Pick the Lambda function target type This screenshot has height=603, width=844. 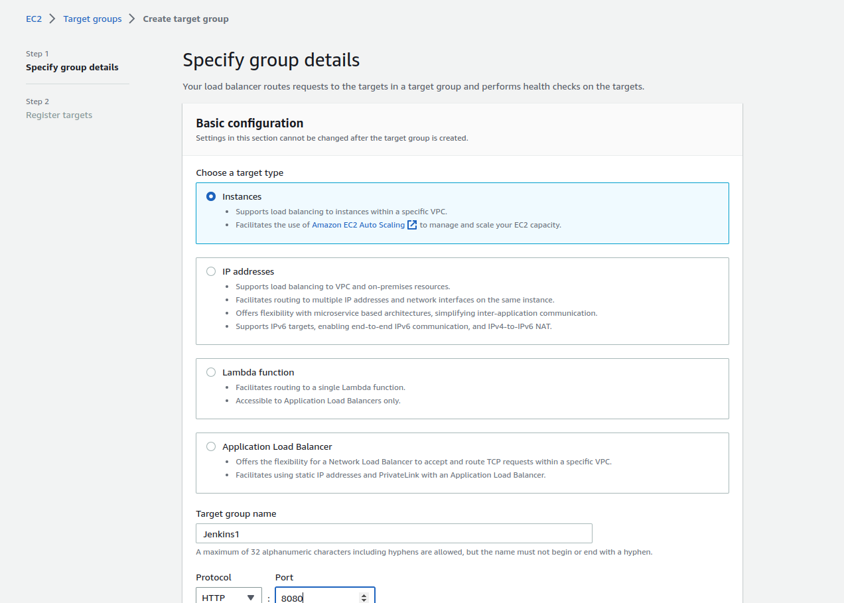211,372
